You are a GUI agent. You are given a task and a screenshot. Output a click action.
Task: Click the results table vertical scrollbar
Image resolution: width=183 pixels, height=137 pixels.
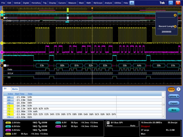[164, 105]
